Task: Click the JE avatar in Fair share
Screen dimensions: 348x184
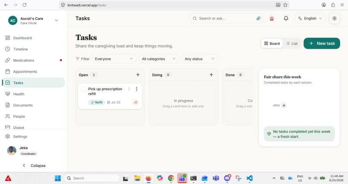Action: tap(284, 105)
